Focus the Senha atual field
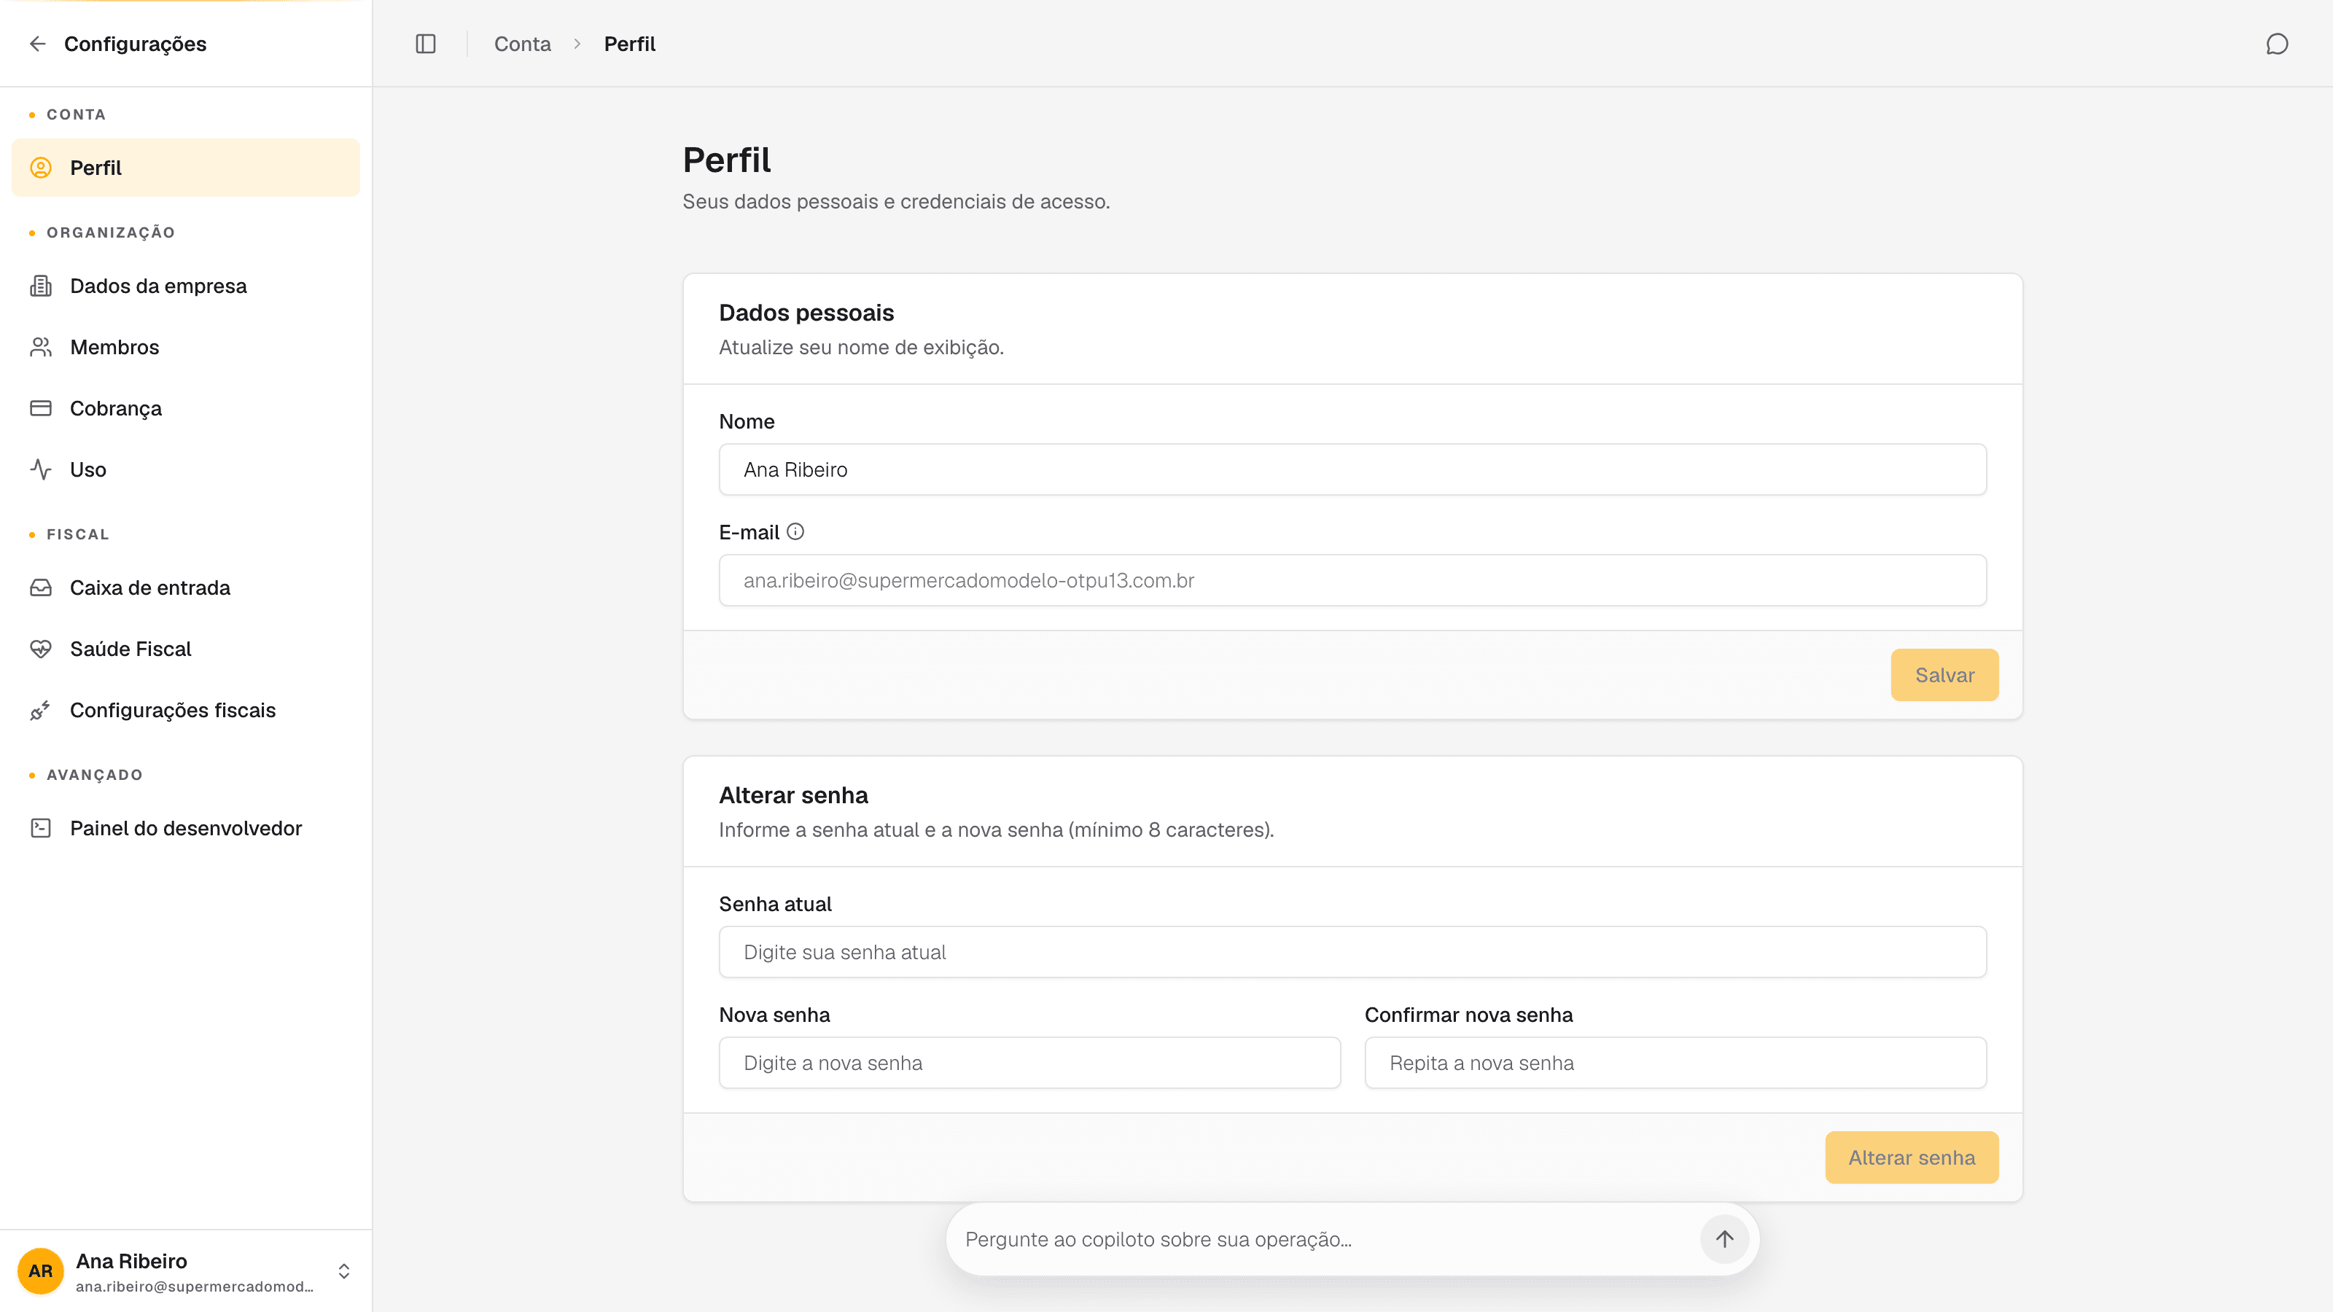2333x1312 pixels. (x=1352, y=952)
